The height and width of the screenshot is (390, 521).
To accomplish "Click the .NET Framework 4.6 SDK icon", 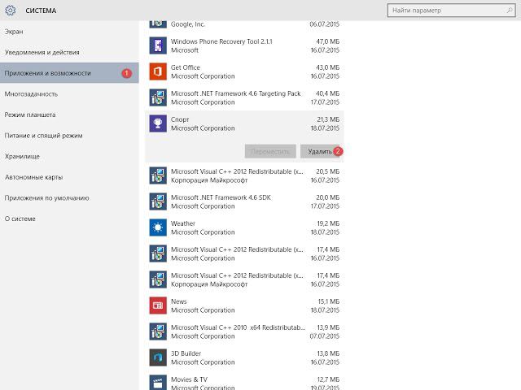I will click(x=158, y=201).
